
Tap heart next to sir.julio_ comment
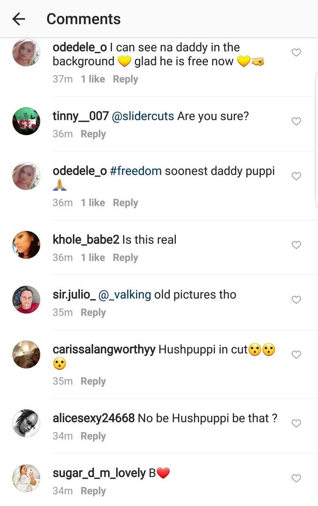[296, 300]
